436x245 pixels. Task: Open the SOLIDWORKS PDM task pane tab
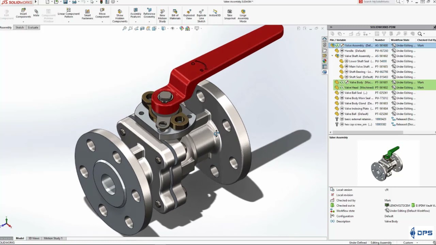[325, 72]
